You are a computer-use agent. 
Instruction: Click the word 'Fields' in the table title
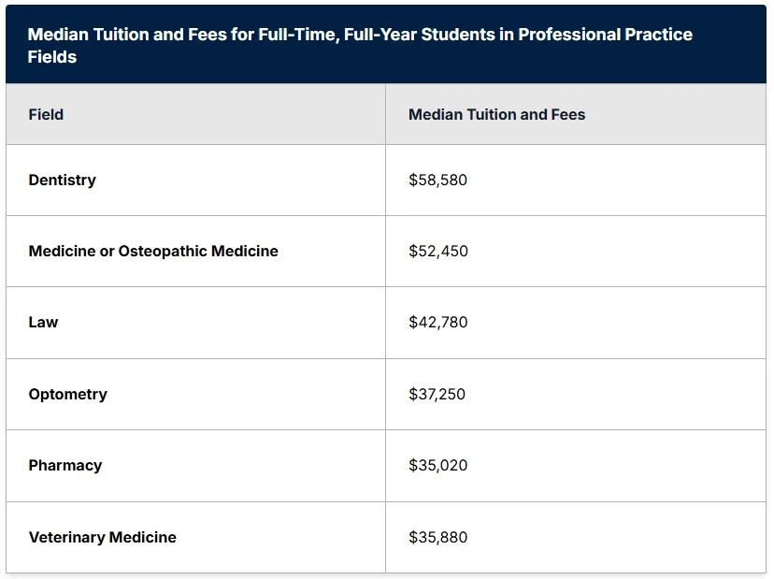tap(52, 57)
